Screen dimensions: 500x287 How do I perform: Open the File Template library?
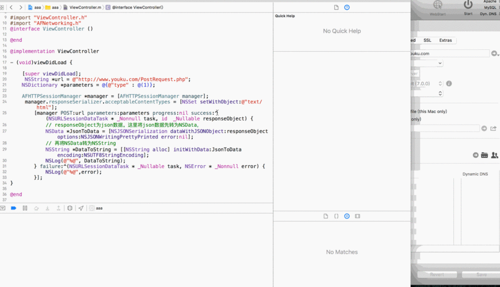coord(326,216)
